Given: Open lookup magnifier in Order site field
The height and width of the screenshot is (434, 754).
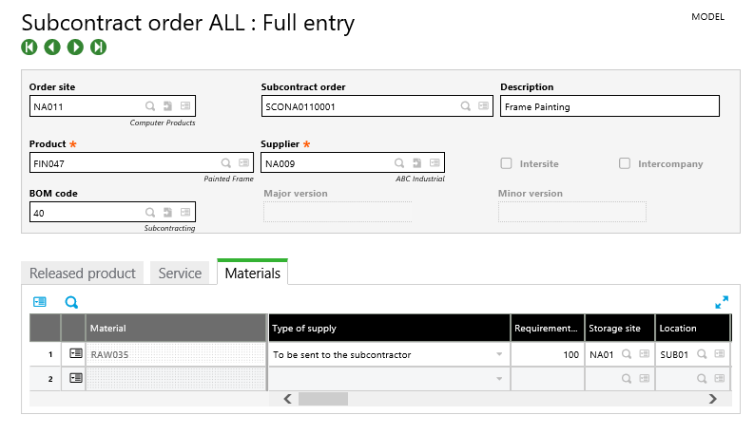Looking at the screenshot, I should pos(150,106).
